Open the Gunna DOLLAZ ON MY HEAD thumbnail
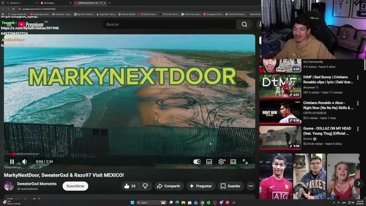Image resolution: width=366 pixels, height=206 pixels. [280, 138]
